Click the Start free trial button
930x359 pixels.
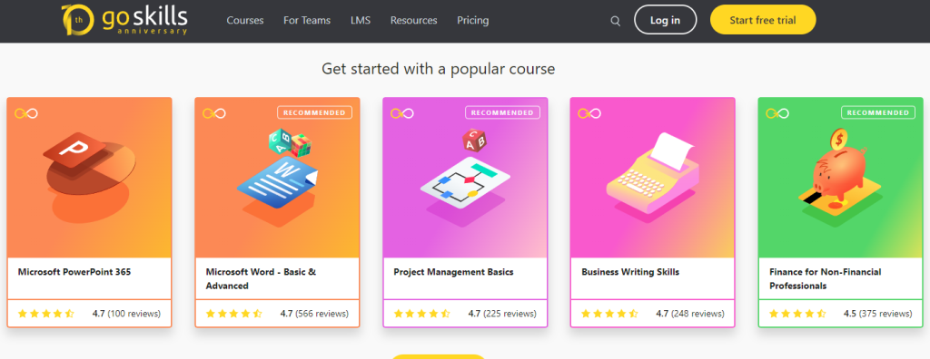tap(763, 20)
